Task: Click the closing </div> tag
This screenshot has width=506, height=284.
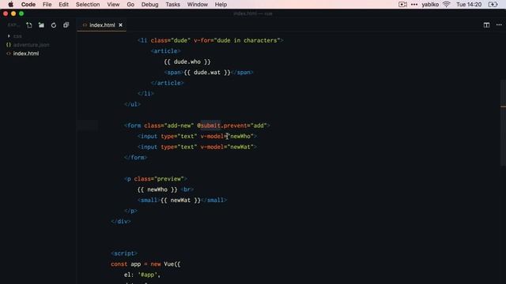Action: [x=121, y=221]
